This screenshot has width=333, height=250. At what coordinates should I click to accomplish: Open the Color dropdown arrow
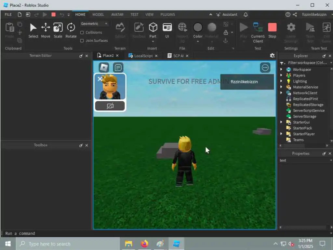click(198, 41)
